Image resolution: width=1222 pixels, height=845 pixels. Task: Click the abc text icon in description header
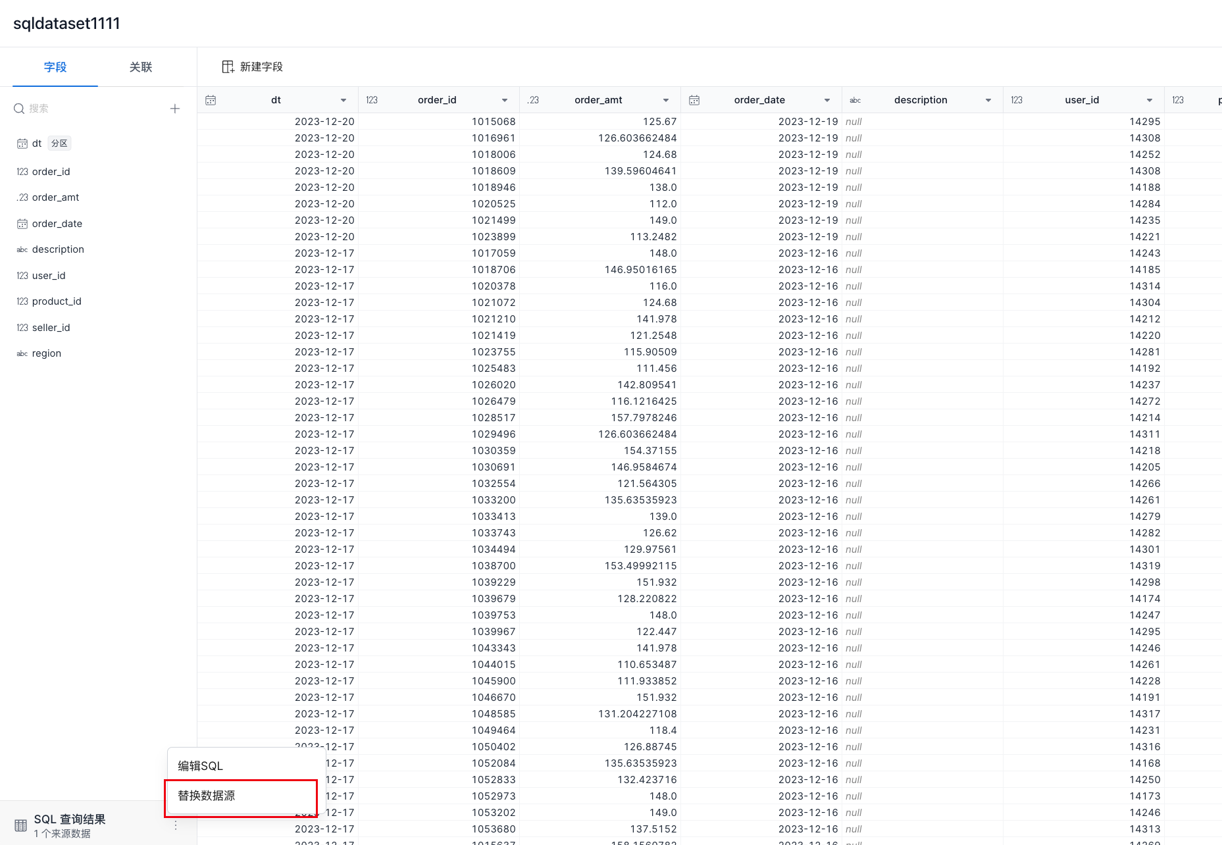click(x=855, y=100)
